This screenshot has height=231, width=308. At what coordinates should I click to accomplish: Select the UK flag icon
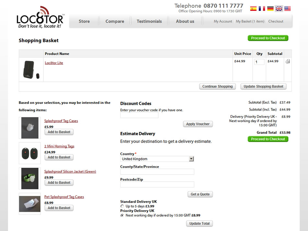point(279,9)
